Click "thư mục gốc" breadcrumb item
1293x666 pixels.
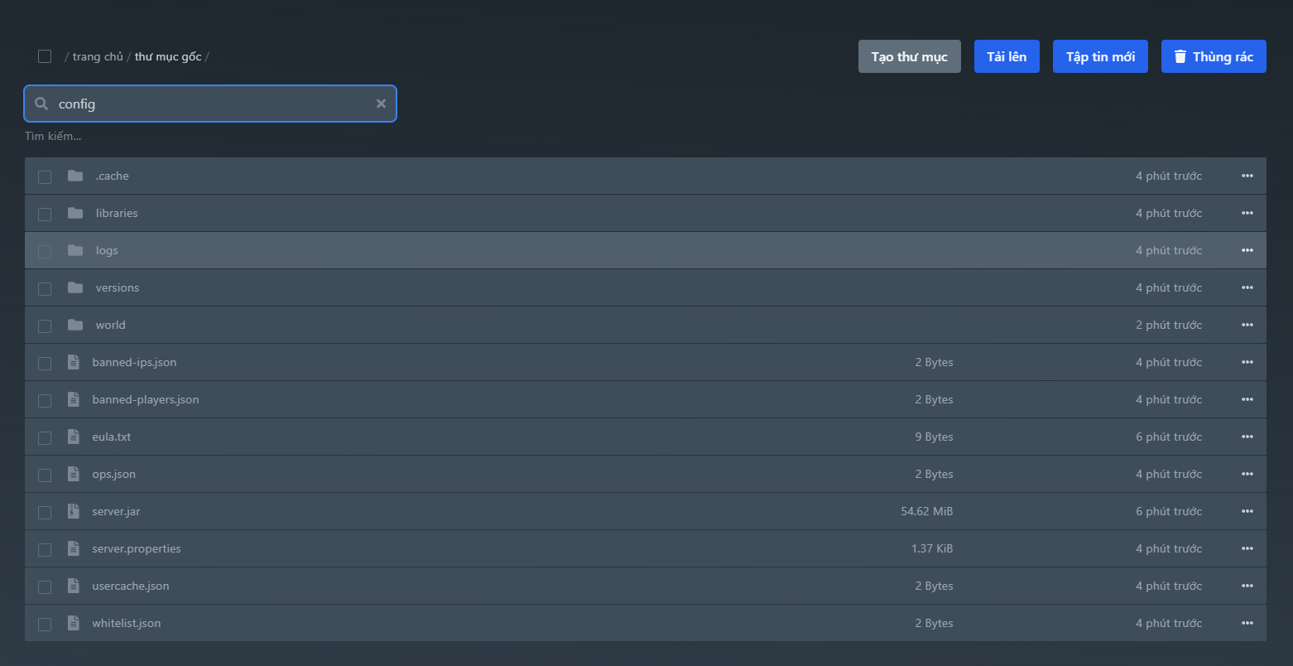168,56
